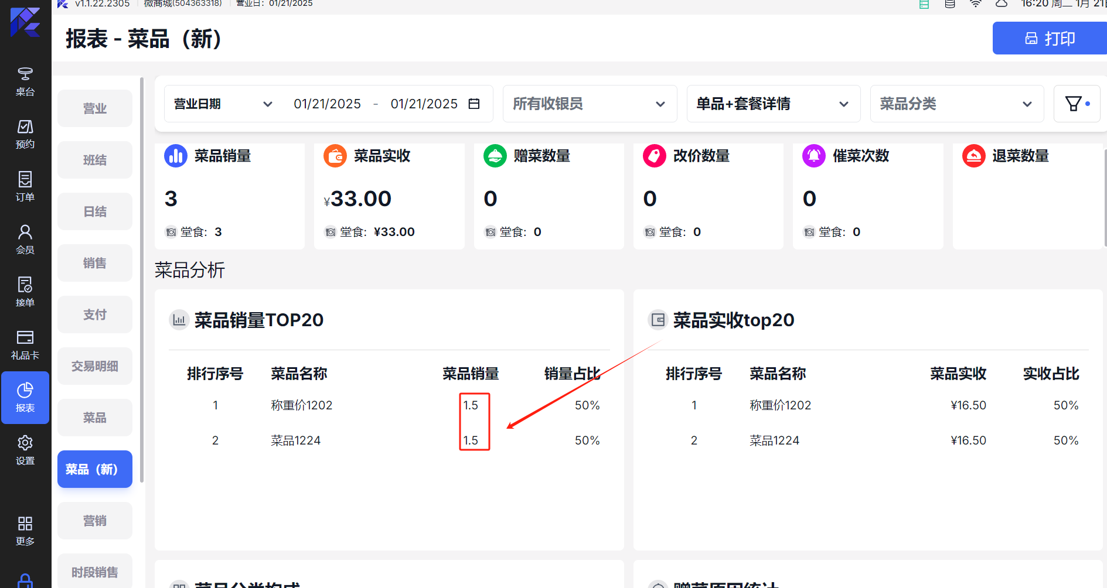
Task: Click the 菜品实收 orange wallet icon
Action: click(335, 156)
